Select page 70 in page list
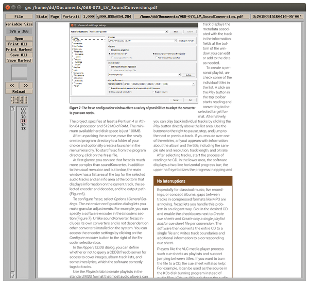Image resolution: width=309 pixels, height=284 pixels. (23, 117)
